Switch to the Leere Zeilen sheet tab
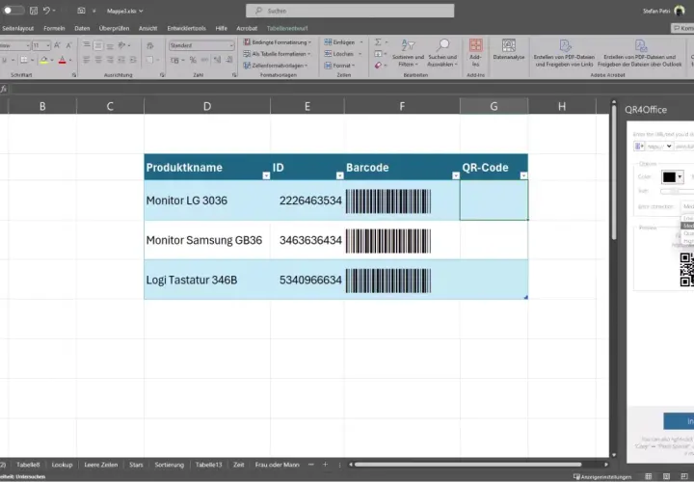This screenshot has height=482, width=694. [101, 465]
